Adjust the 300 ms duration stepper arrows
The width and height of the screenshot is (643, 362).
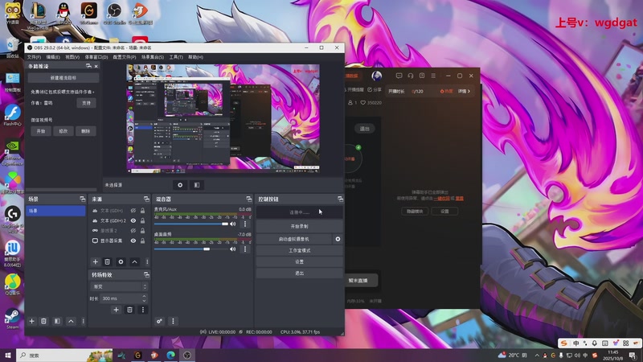[x=144, y=298]
